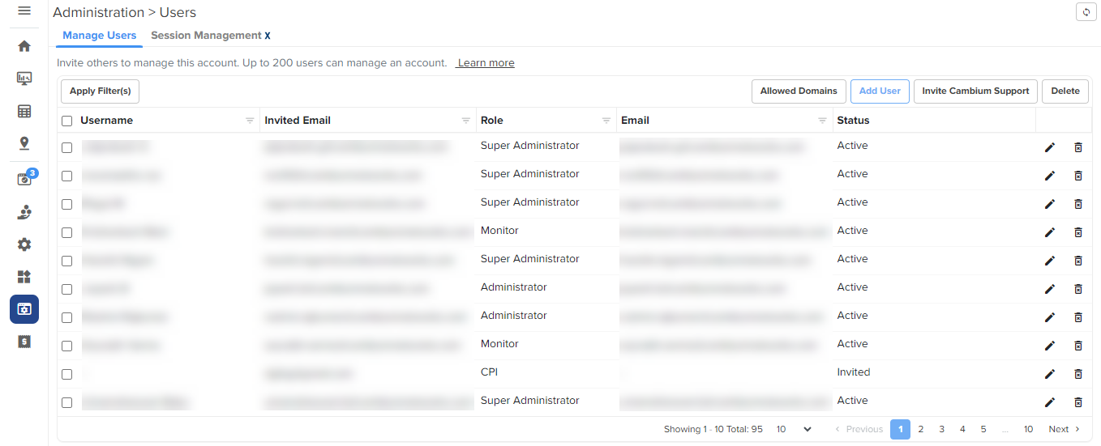Click the refresh icon at top right
The height and width of the screenshot is (446, 1101).
pos(1086,12)
